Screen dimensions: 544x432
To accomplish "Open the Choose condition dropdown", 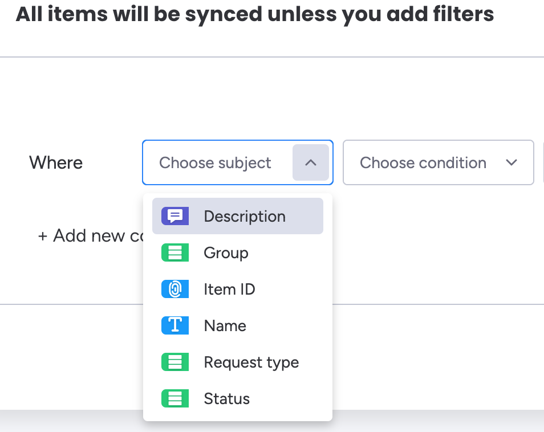I will coord(423,163).
